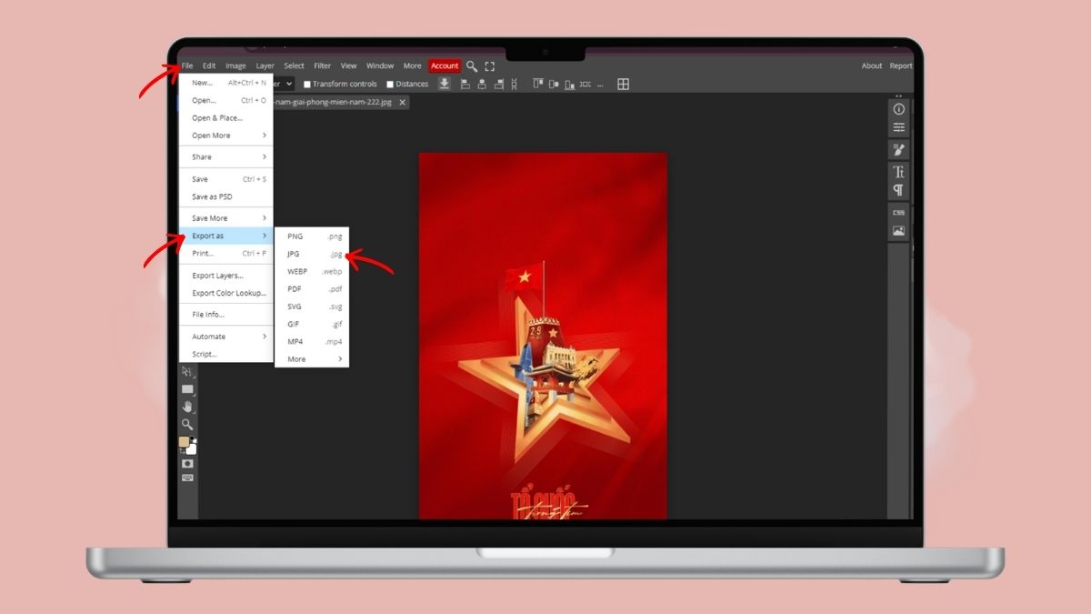
Task: Open the Brush settings panel icon
Action: click(898, 149)
